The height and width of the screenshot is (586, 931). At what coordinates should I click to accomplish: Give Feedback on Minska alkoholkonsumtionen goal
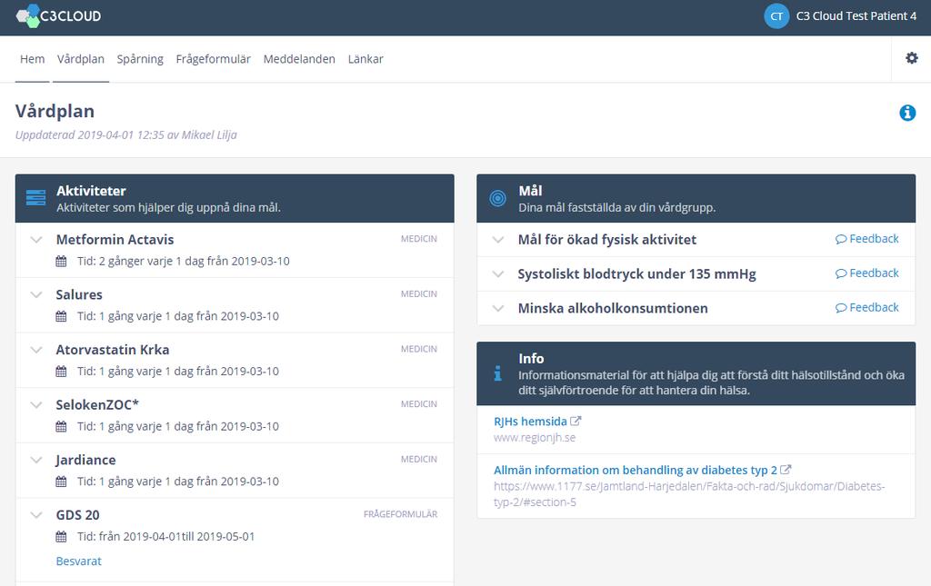866,307
